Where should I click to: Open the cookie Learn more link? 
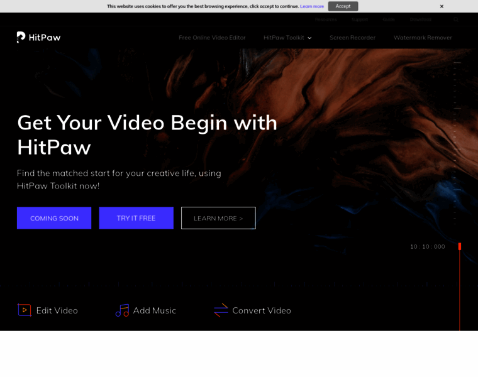(x=312, y=6)
